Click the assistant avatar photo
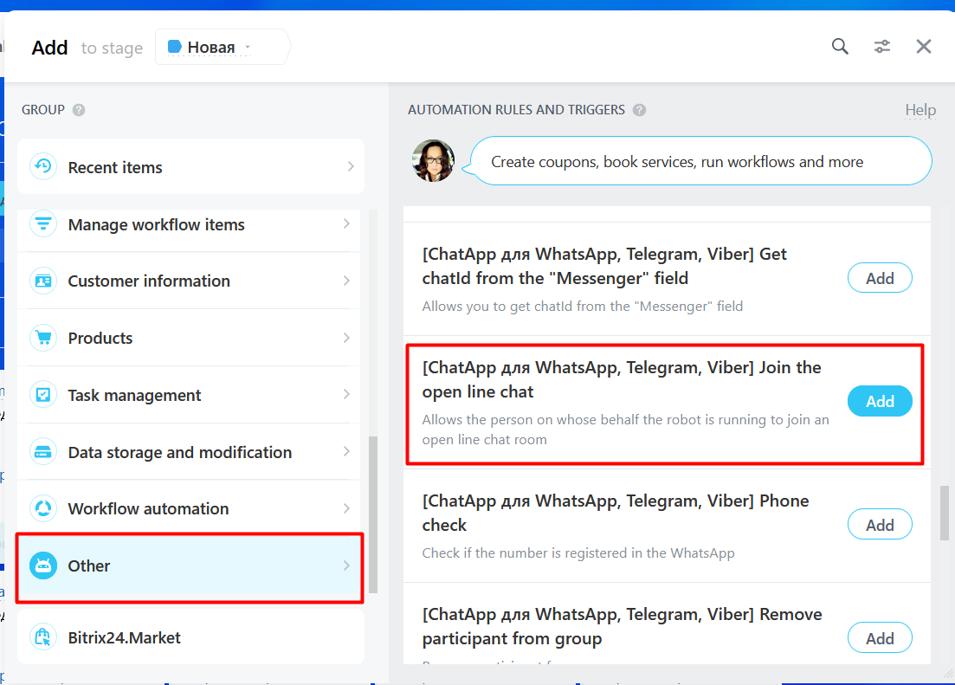Viewport: 955px width, 685px height. pos(433,161)
